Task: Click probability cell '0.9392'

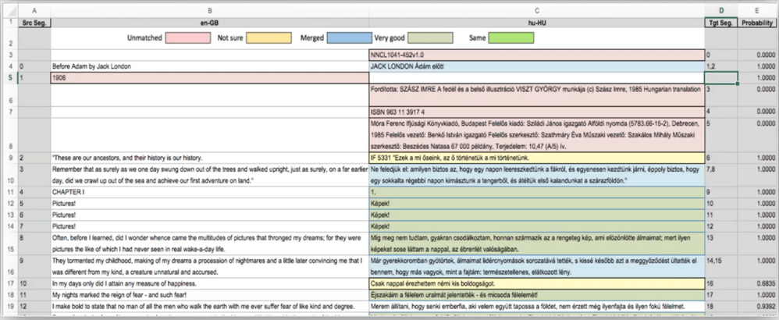Action: point(756,306)
